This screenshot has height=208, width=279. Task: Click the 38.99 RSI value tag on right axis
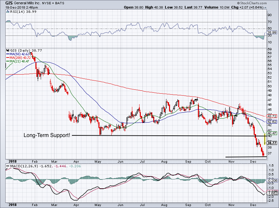(x=272, y=33)
